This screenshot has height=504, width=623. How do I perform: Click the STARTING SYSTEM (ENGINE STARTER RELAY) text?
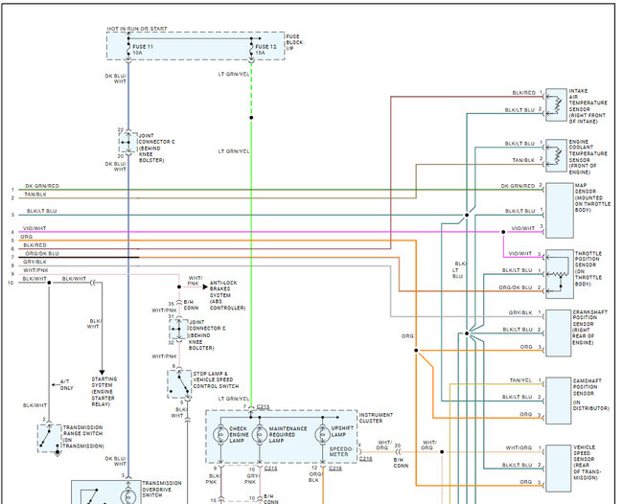click(104, 392)
